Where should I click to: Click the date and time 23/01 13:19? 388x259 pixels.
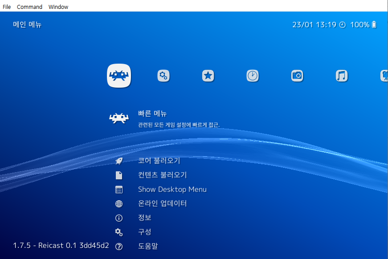pyautogui.click(x=314, y=25)
